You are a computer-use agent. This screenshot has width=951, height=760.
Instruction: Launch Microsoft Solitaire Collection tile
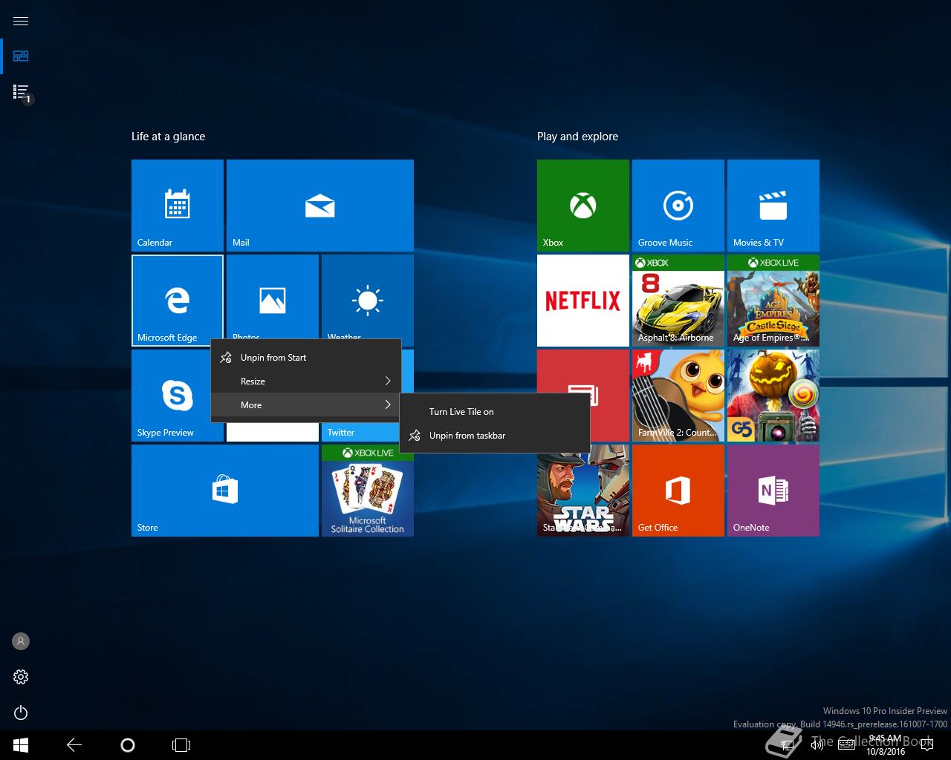pyautogui.click(x=368, y=491)
